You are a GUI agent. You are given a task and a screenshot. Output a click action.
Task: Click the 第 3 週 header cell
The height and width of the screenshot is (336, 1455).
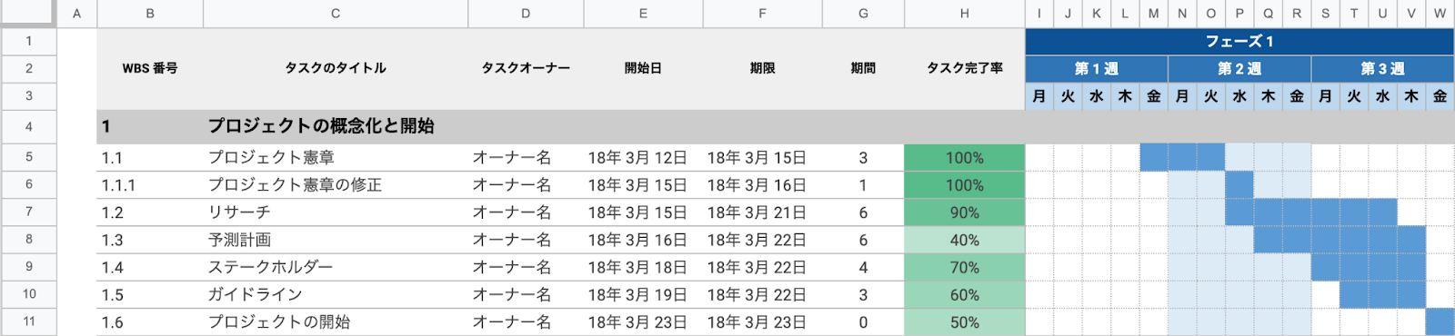coord(1383,69)
